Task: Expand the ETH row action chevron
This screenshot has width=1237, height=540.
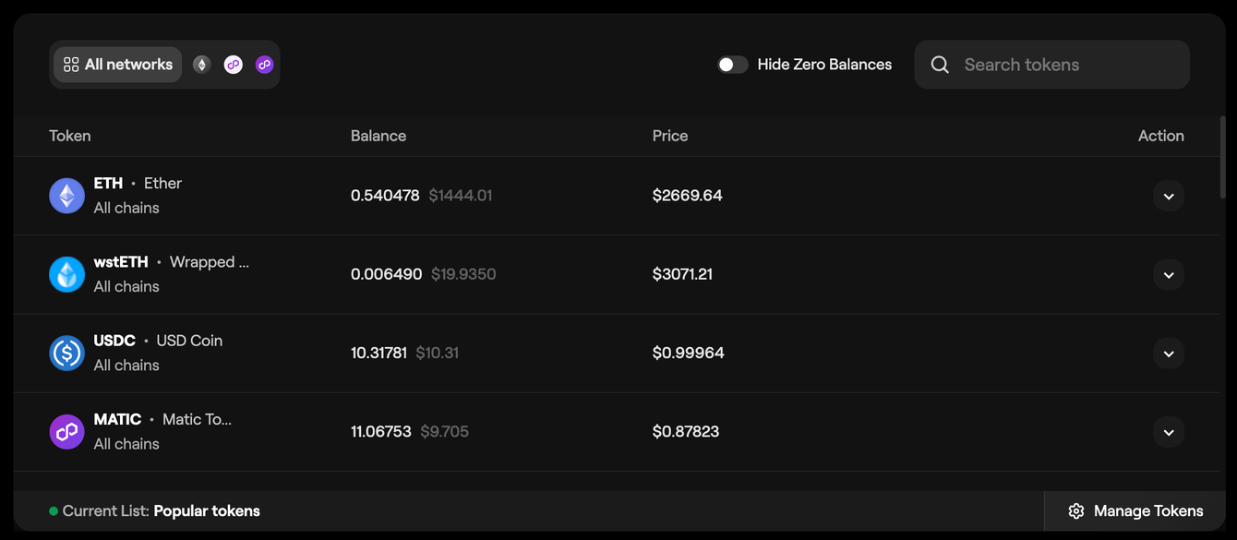Action: pos(1168,196)
